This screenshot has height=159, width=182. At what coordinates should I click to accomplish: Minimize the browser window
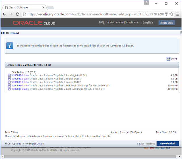click(156, 3)
